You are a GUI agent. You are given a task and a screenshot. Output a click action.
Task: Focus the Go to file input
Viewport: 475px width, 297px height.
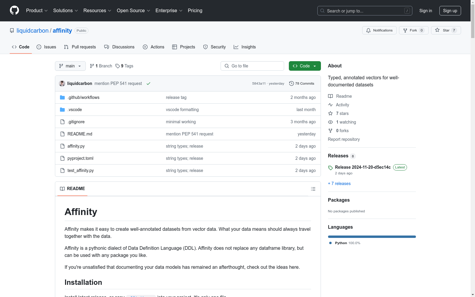click(252, 66)
